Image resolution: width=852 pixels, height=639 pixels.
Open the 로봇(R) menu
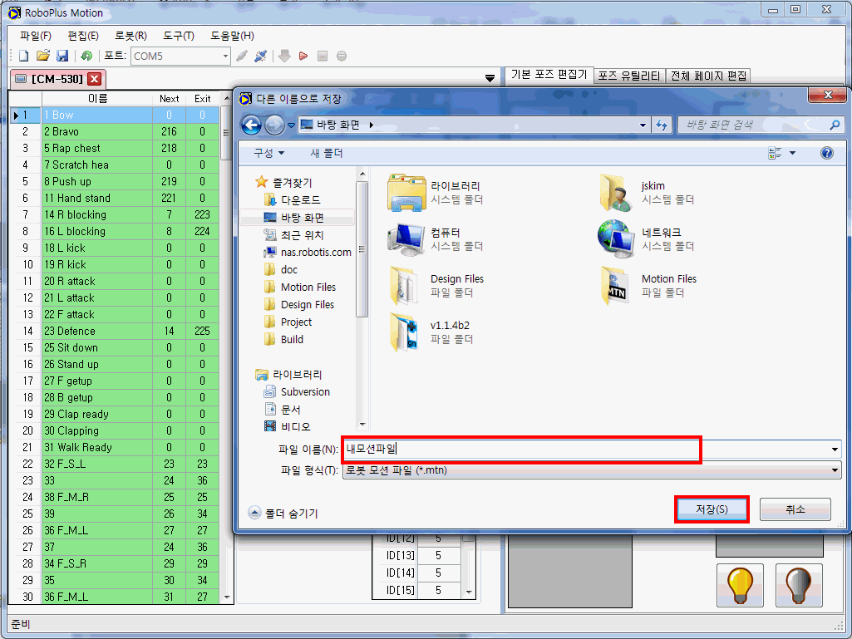click(131, 36)
